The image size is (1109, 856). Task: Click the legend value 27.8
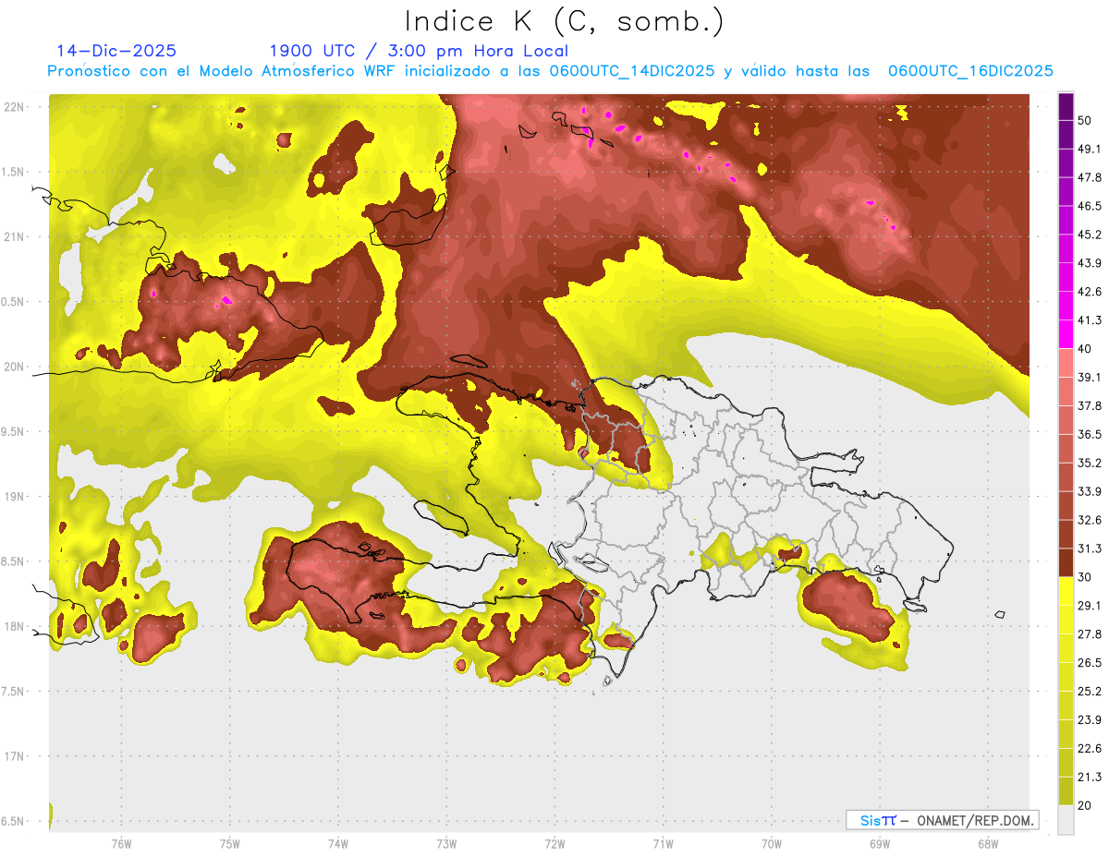click(x=1089, y=633)
